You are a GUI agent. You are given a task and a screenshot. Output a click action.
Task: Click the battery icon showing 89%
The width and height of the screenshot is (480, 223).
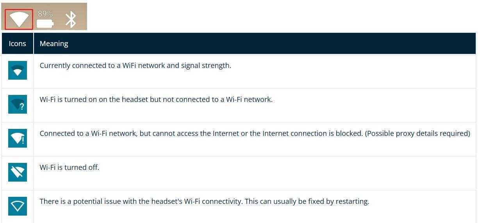(x=45, y=23)
